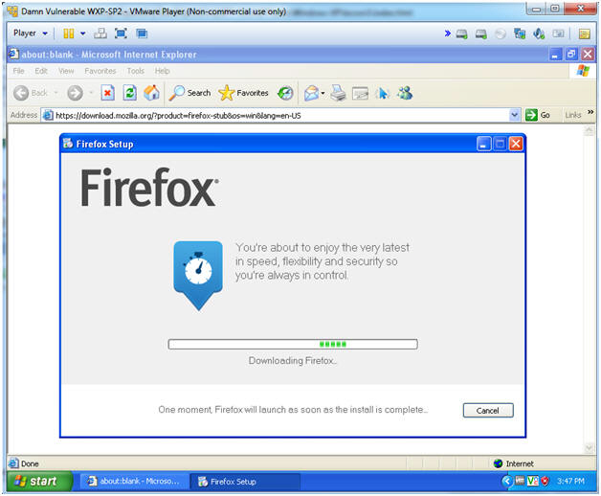Click the cursor-shaped icon in IE toolbar
Image resolution: width=601 pixels, height=496 pixels.
[x=383, y=93]
